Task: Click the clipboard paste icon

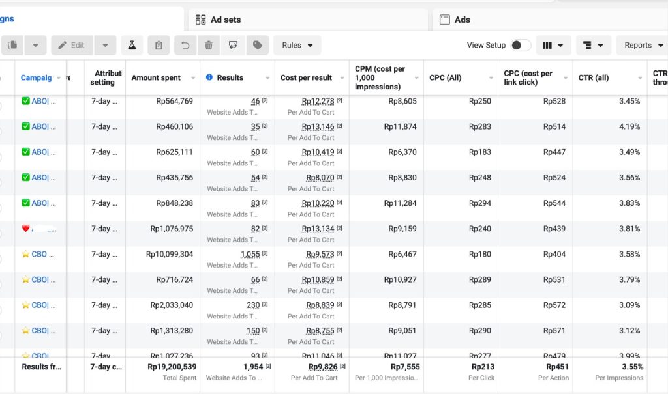Action: [159, 45]
